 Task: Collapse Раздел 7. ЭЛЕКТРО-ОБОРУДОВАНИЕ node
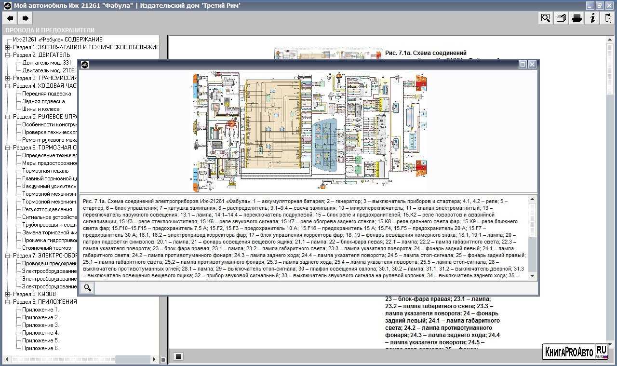point(7,256)
